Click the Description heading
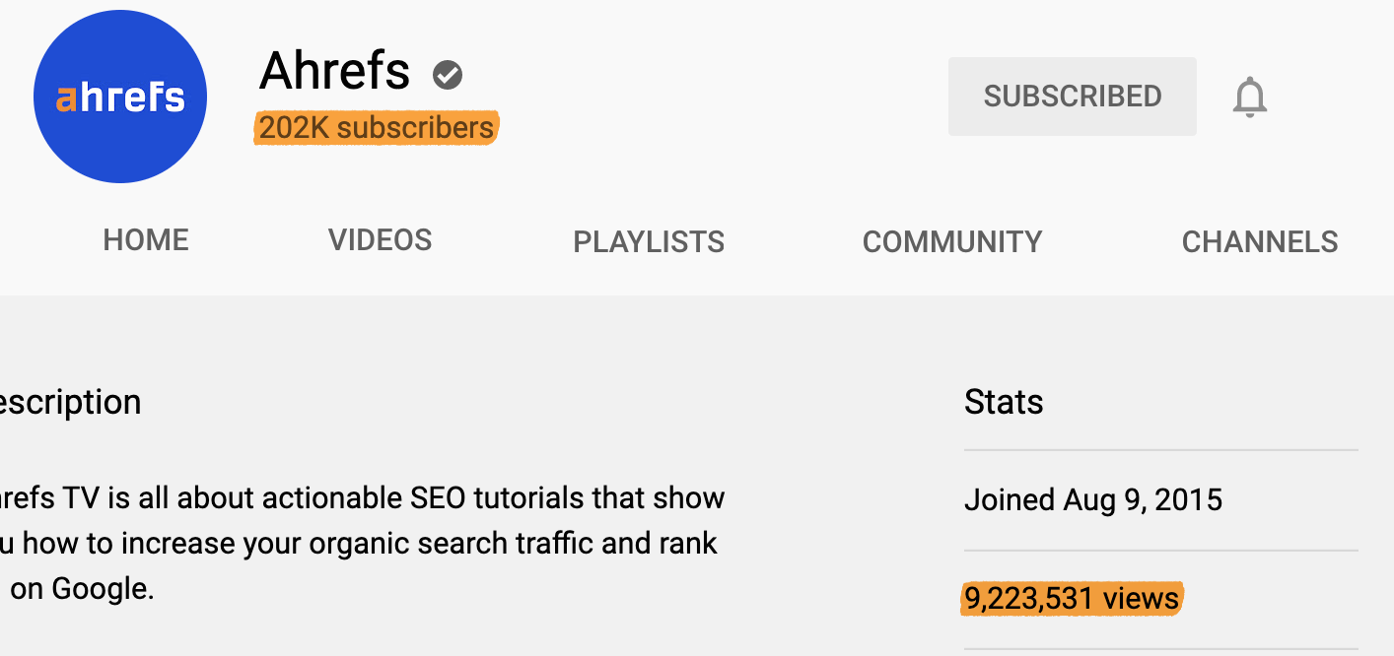The height and width of the screenshot is (656, 1394). pyautogui.click(x=71, y=402)
